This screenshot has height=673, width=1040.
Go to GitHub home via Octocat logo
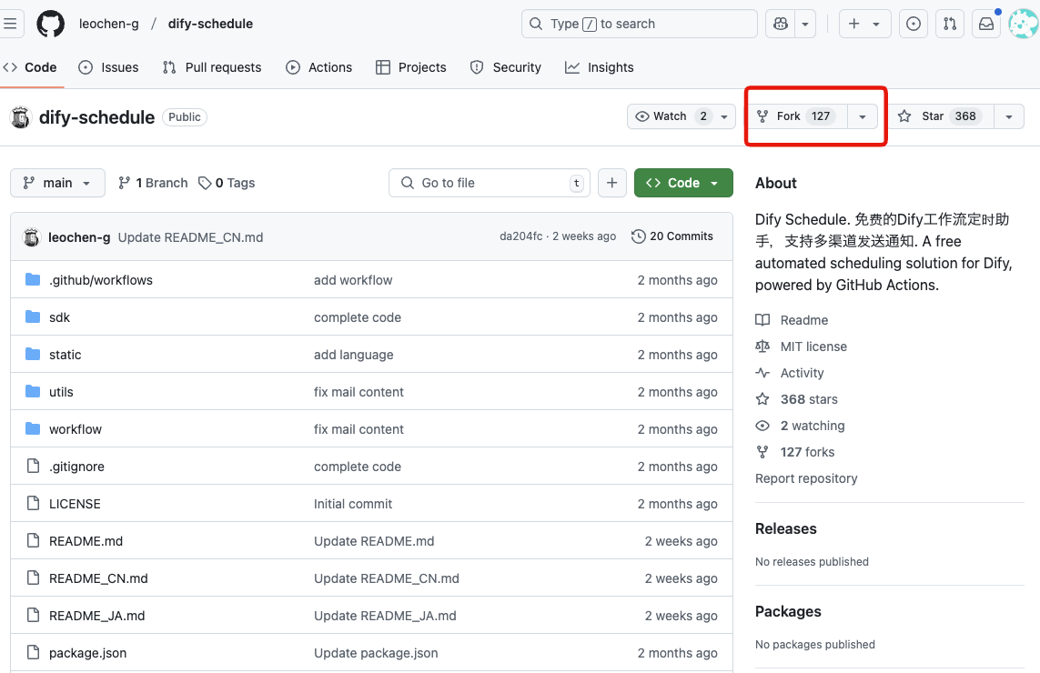pyautogui.click(x=50, y=24)
